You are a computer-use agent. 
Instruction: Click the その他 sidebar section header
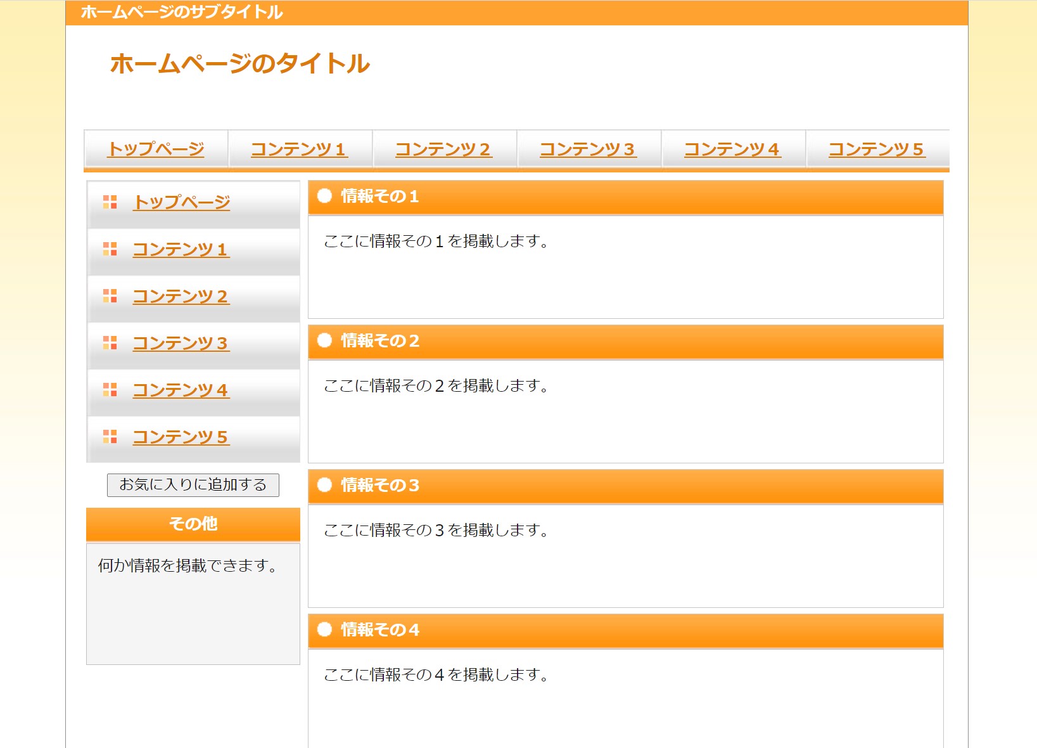(x=193, y=524)
